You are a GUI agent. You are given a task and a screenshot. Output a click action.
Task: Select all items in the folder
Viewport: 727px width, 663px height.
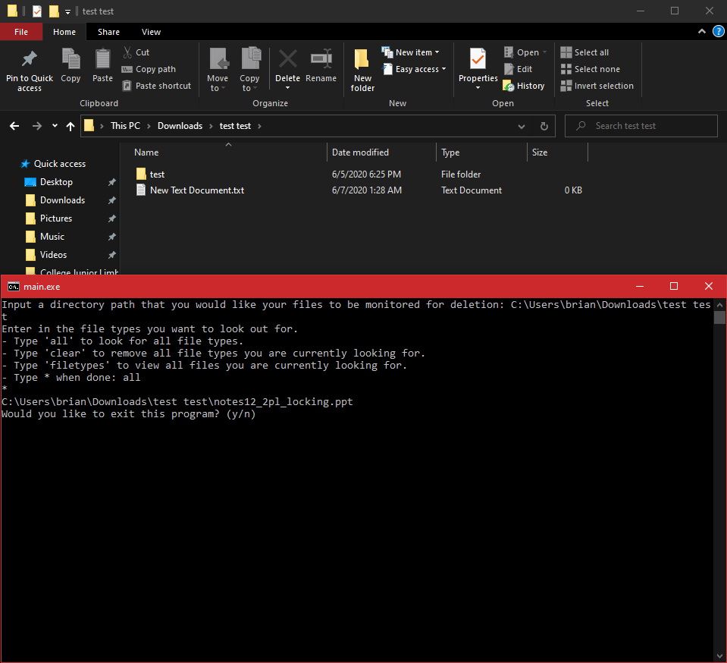tap(590, 52)
